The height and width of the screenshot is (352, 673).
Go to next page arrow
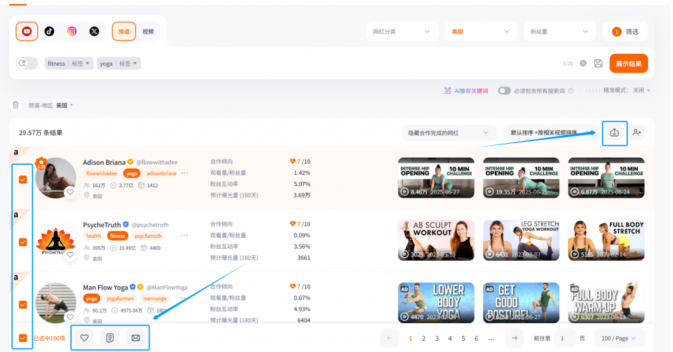(514, 338)
